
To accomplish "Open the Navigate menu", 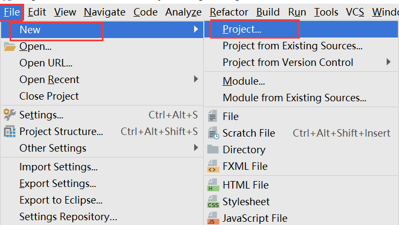I will [105, 12].
